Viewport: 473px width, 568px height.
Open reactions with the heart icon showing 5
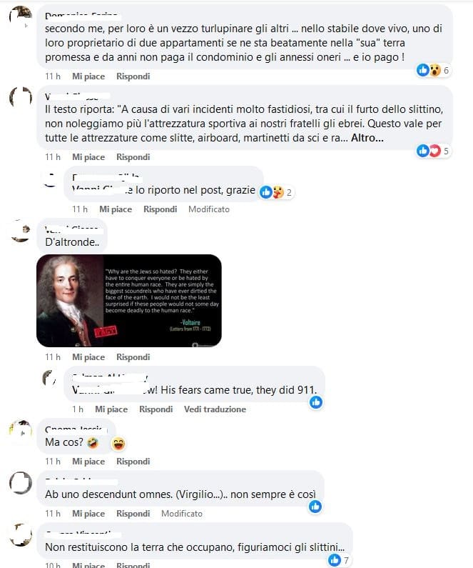coord(433,151)
